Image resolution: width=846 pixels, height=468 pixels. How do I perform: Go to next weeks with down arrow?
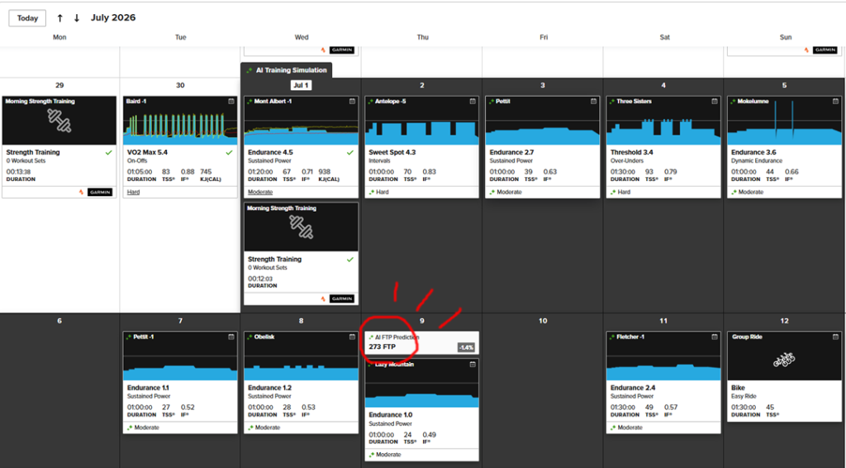[x=77, y=18]
